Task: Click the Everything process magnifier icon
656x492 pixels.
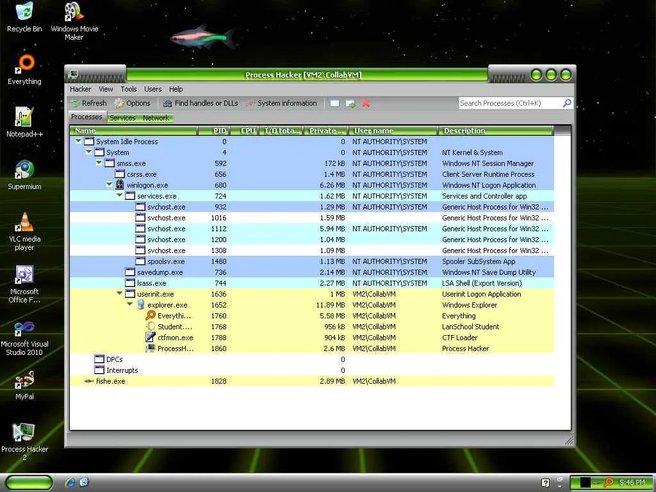Action: 151,315
